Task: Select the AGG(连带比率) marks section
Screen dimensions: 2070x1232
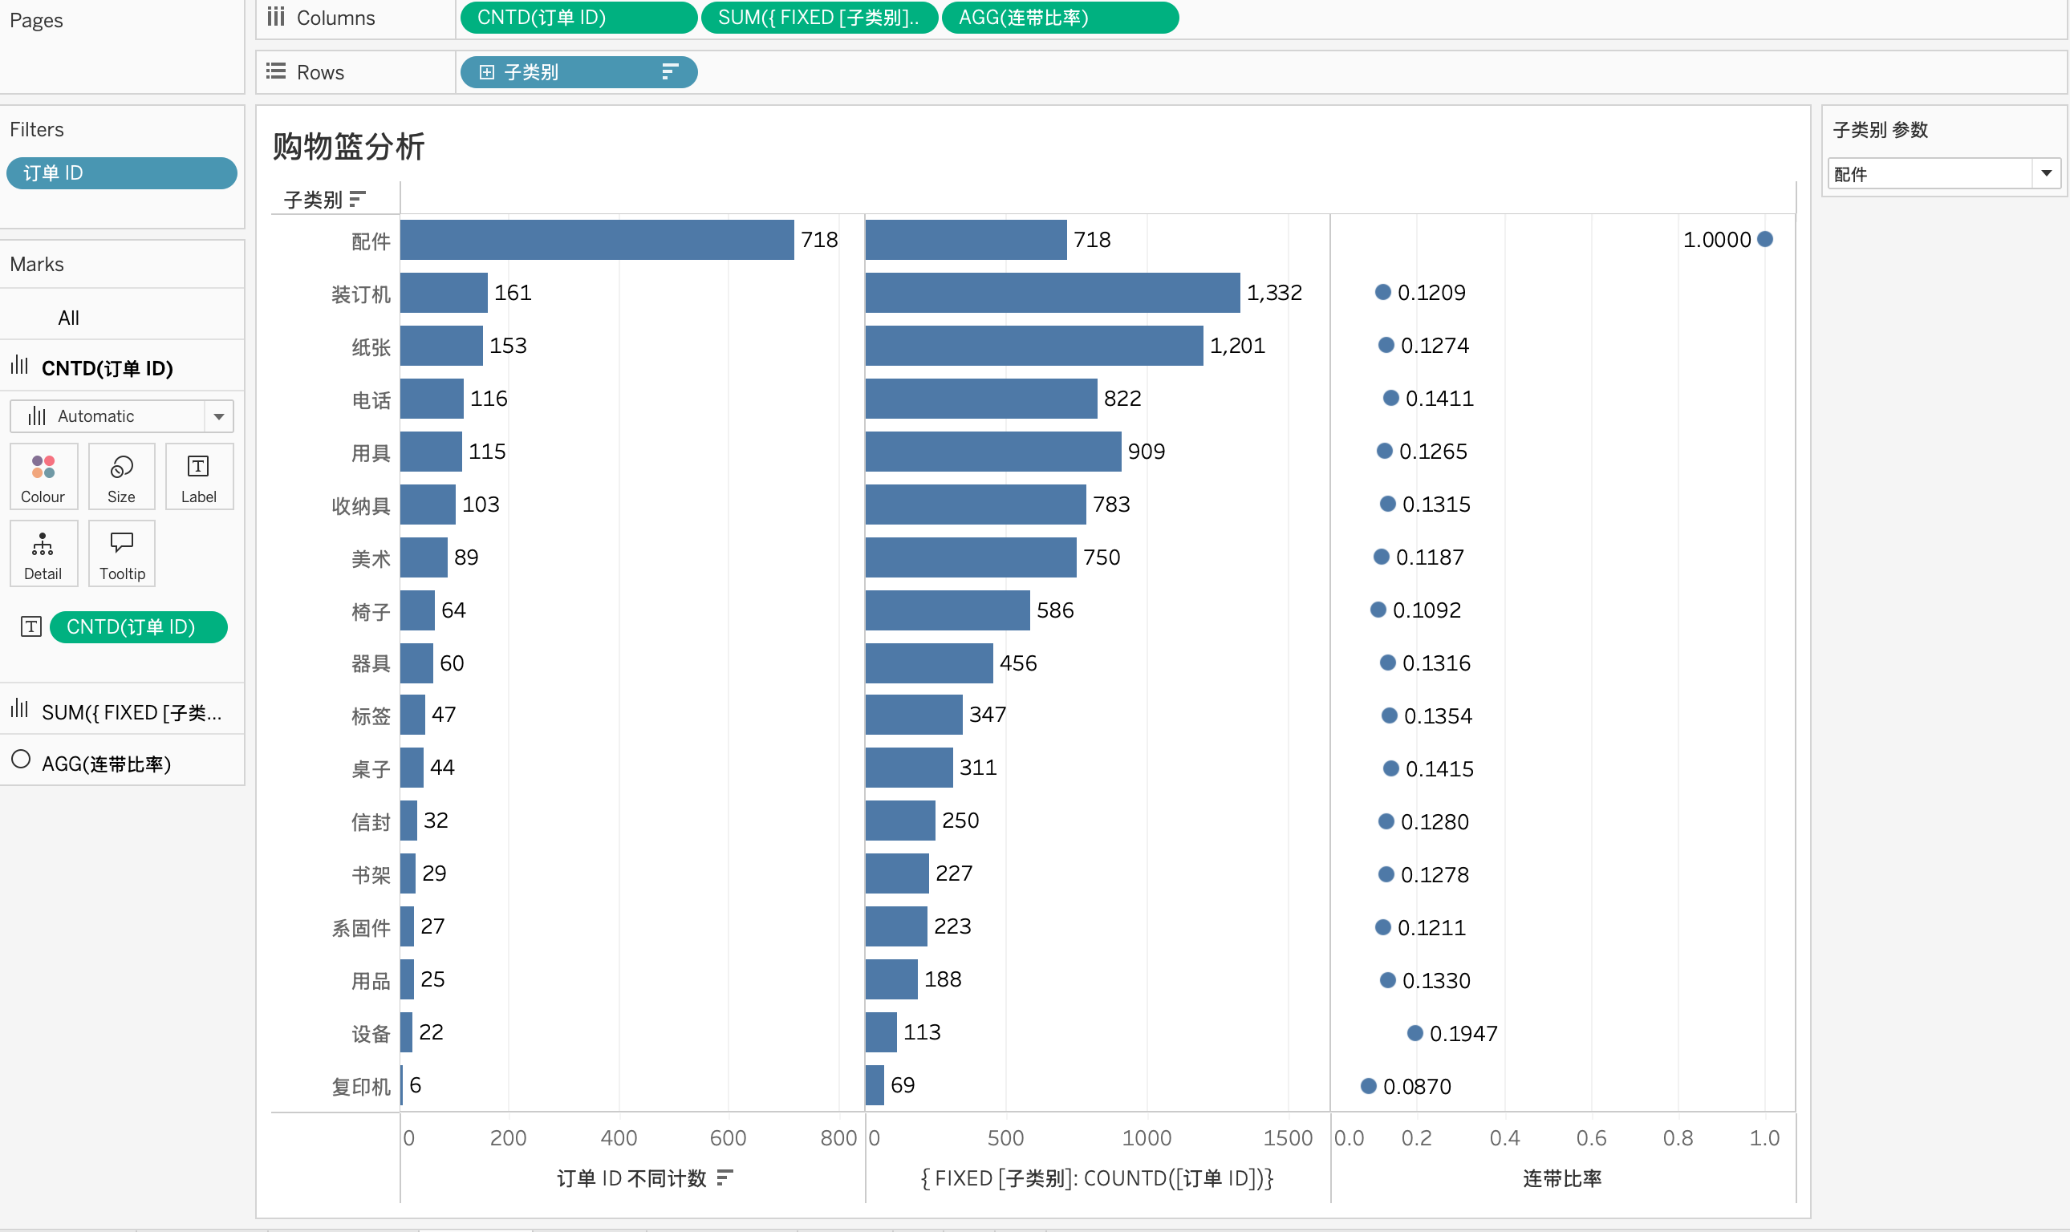Action: (106, 763)
